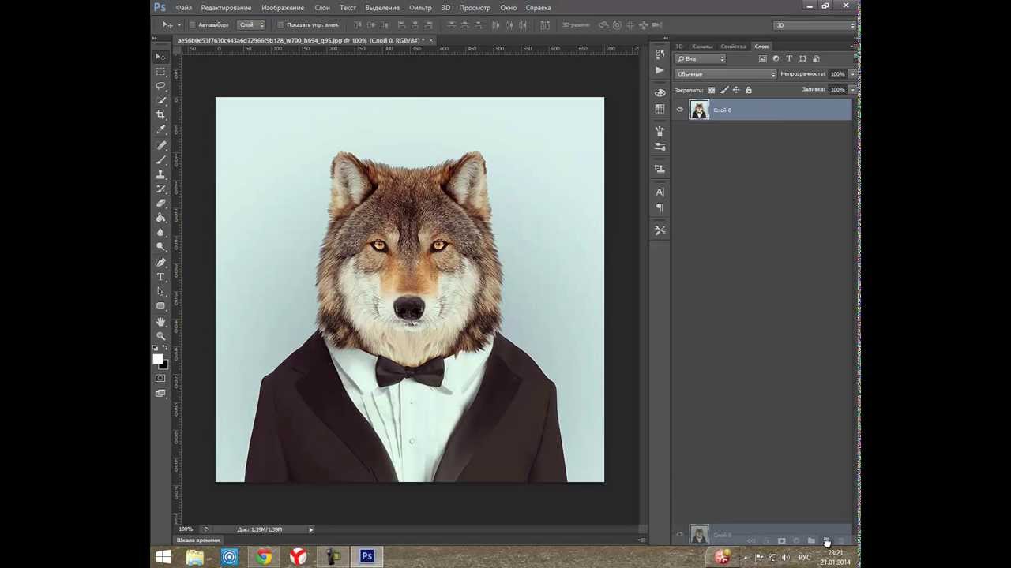1011x568 pixels.
Task: Click the opacity 100% field
Action: click(836, 74)
